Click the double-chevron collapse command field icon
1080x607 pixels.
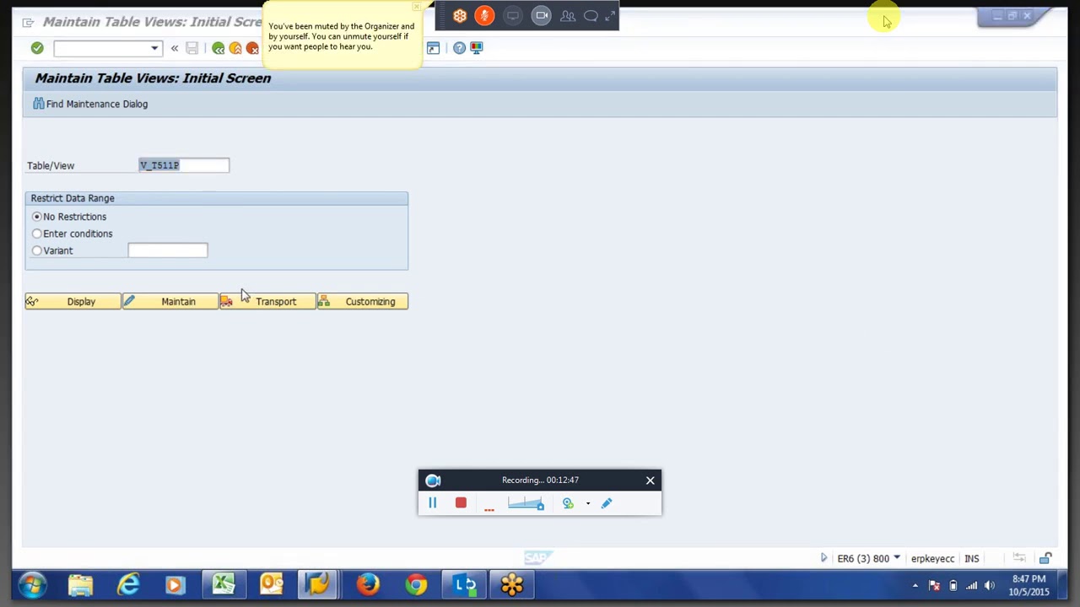pos(175,48)
